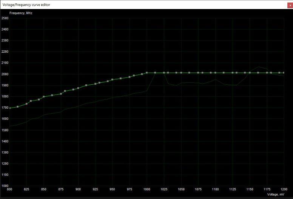293x199 pixels.
Task: Click the 2400 frequency axis label
Action: (x=5, y=29)
